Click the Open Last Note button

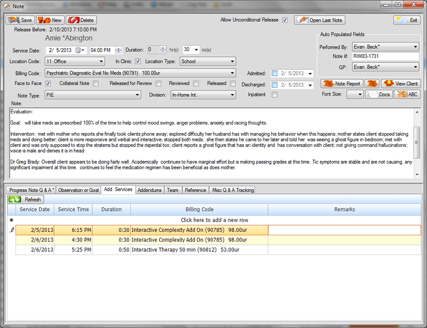click(320, 20)
